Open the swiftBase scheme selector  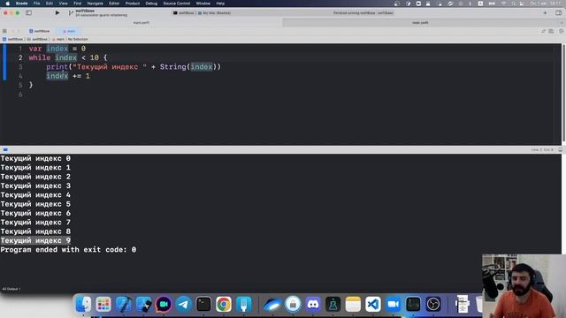click(x=184, y=13)
